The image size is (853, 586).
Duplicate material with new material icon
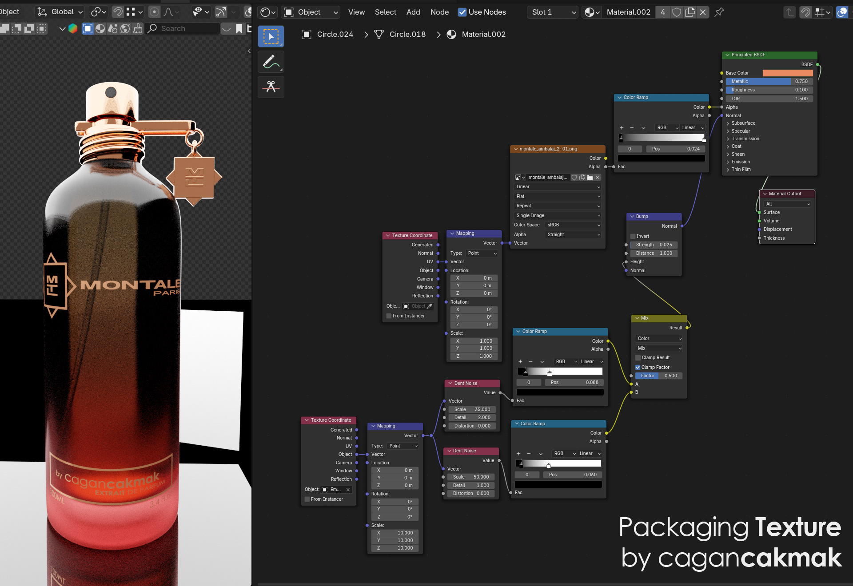pos(690,12)
